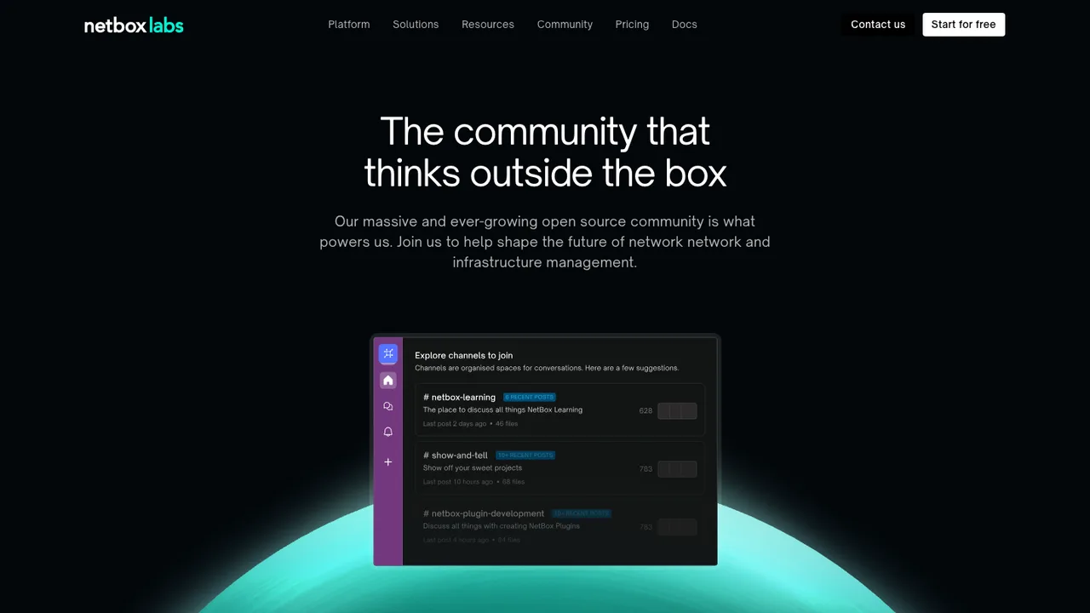Select the Home icon in purple sidebar
Image resolution: width=1090 pixels, height=613 pixels.
click(388, 381)
